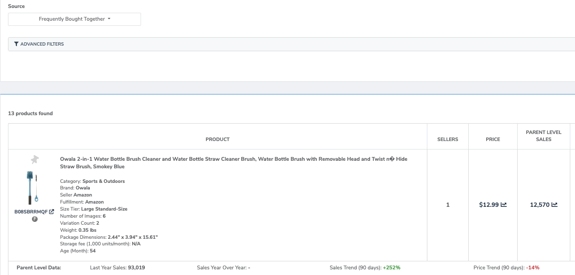575x275 pixels.
Task: Select the ASIN text B08SBRRMQF
Action: [31, 212]
